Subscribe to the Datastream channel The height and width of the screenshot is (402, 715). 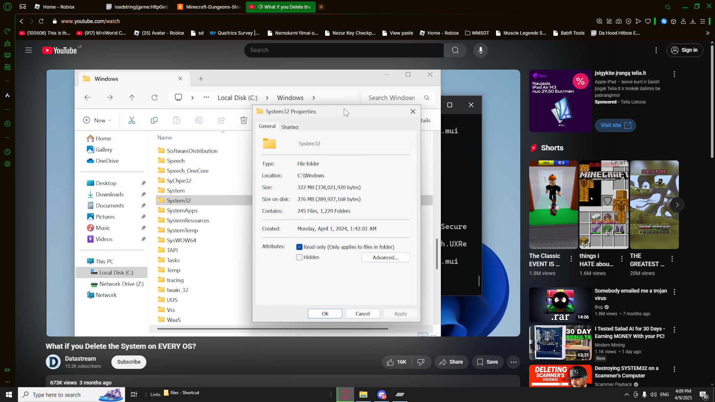click(129, 362)
